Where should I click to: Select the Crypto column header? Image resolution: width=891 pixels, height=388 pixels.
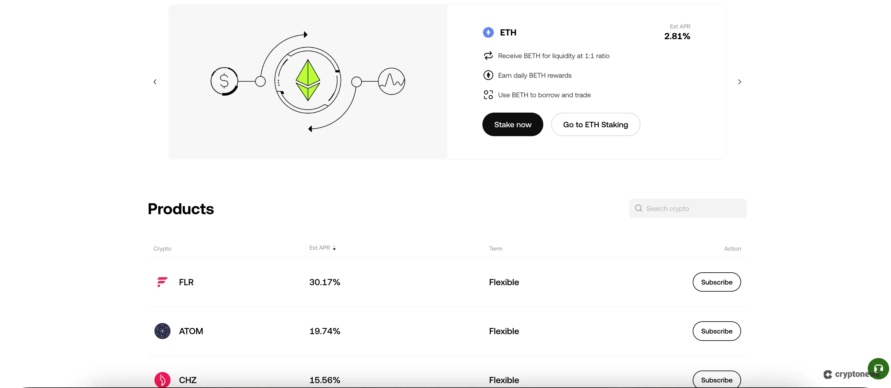pyautogui.click(x=162, y=248)
